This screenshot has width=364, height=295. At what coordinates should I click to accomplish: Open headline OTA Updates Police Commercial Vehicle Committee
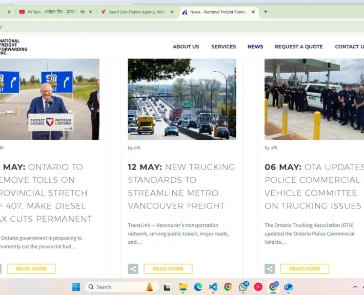click(314, 186)
